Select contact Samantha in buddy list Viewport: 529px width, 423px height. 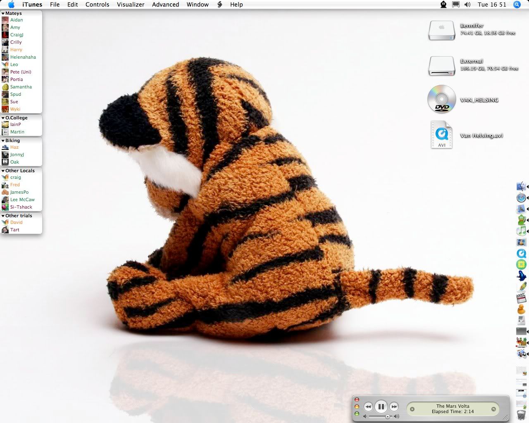[x=21, y=87]
